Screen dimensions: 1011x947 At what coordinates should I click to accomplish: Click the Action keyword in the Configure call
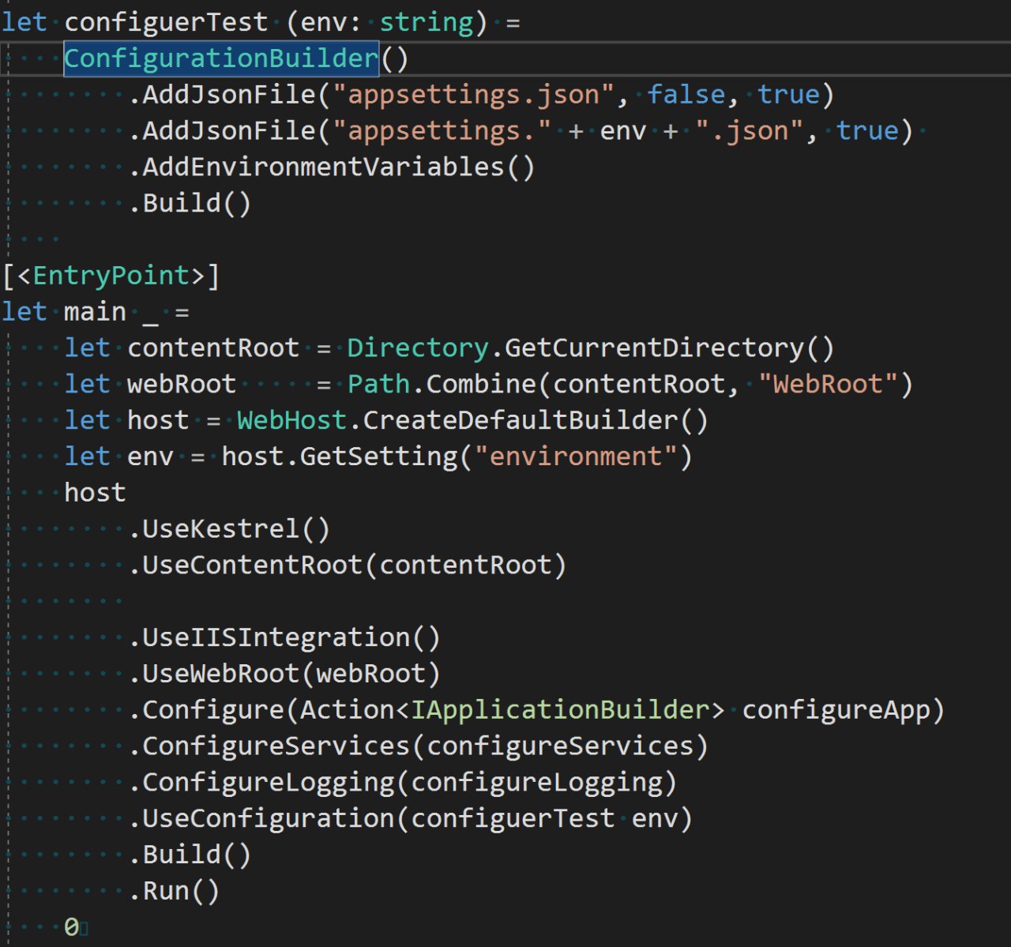click(347, 711)
